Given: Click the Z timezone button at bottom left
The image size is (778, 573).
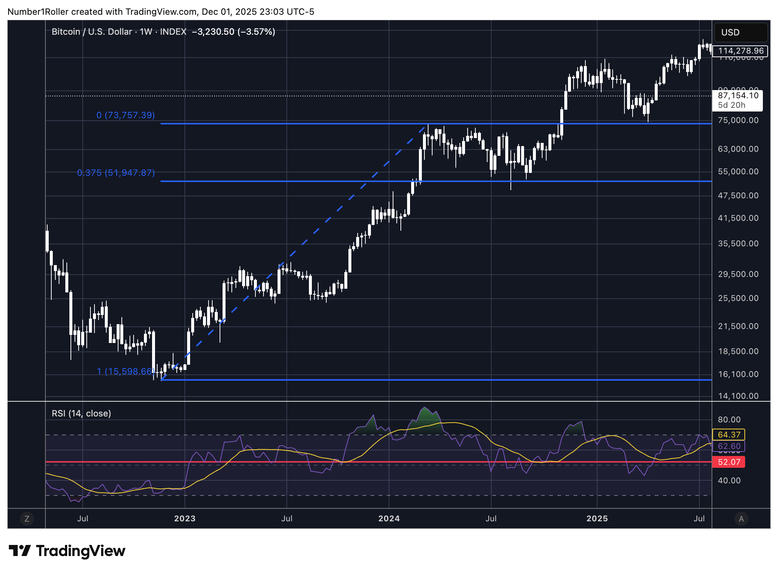Looking at the screenshot, I should [x=27, y=518].
